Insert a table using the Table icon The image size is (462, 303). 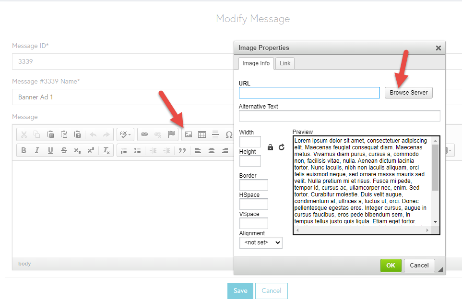[x=202, y=134]
